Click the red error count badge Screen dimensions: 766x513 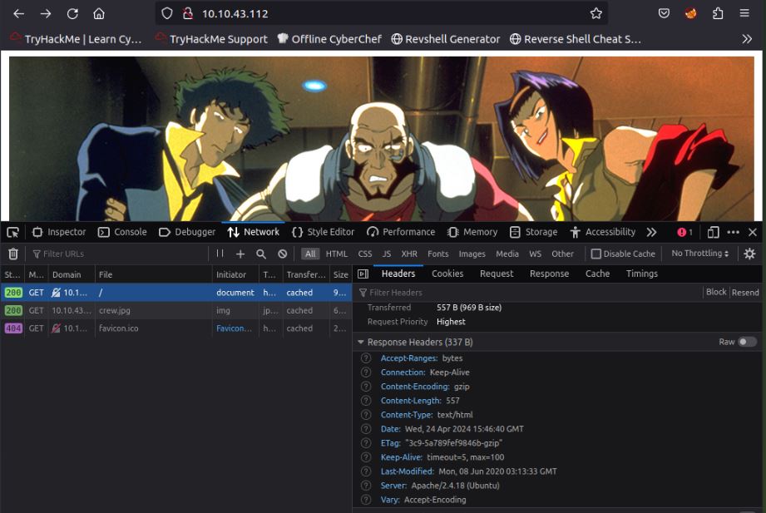[684, 232]
